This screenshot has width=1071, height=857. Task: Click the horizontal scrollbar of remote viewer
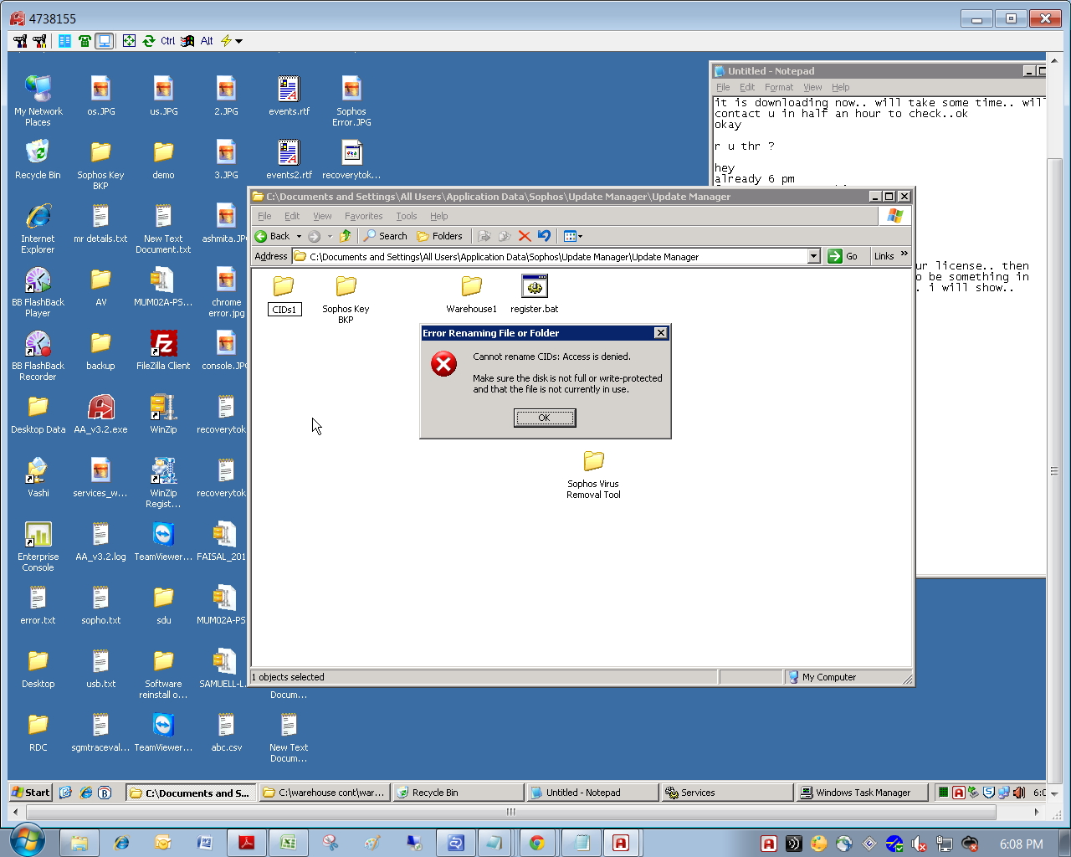point(511,812)
